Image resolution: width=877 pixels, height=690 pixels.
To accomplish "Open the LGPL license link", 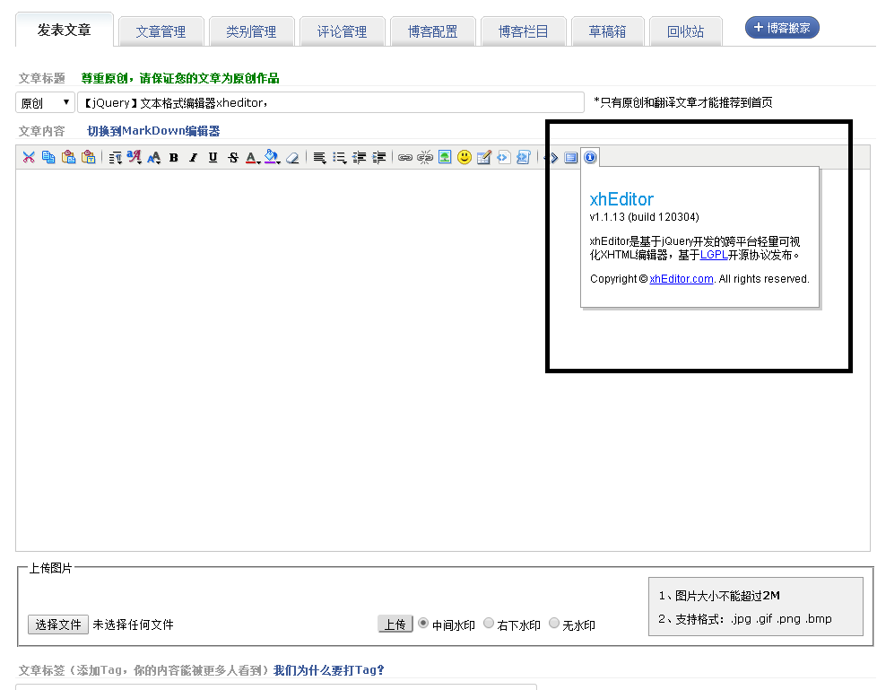I will pos(714,255).
